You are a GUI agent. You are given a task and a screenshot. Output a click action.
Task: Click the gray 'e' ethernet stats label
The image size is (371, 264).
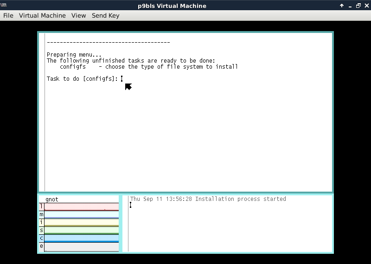point(41,246)
